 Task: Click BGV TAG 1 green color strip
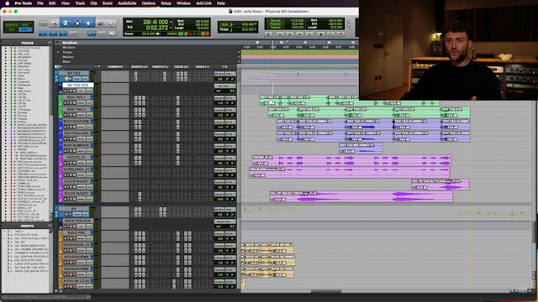[x=61, y=101]
